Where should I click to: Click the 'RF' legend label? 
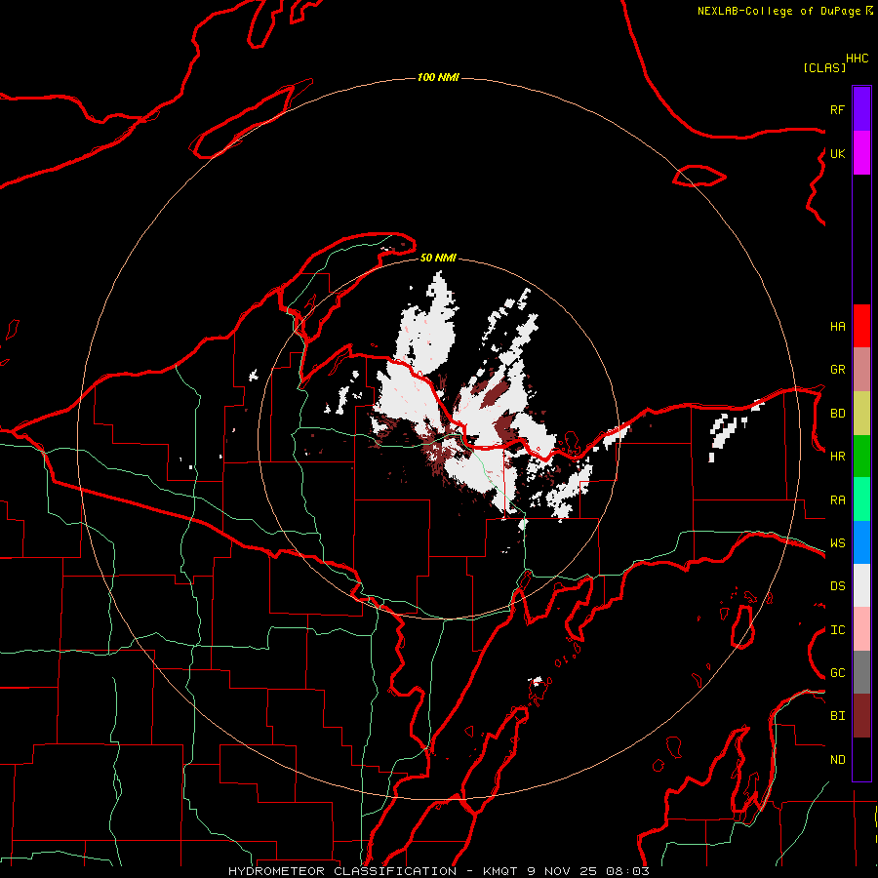(837, 109)
